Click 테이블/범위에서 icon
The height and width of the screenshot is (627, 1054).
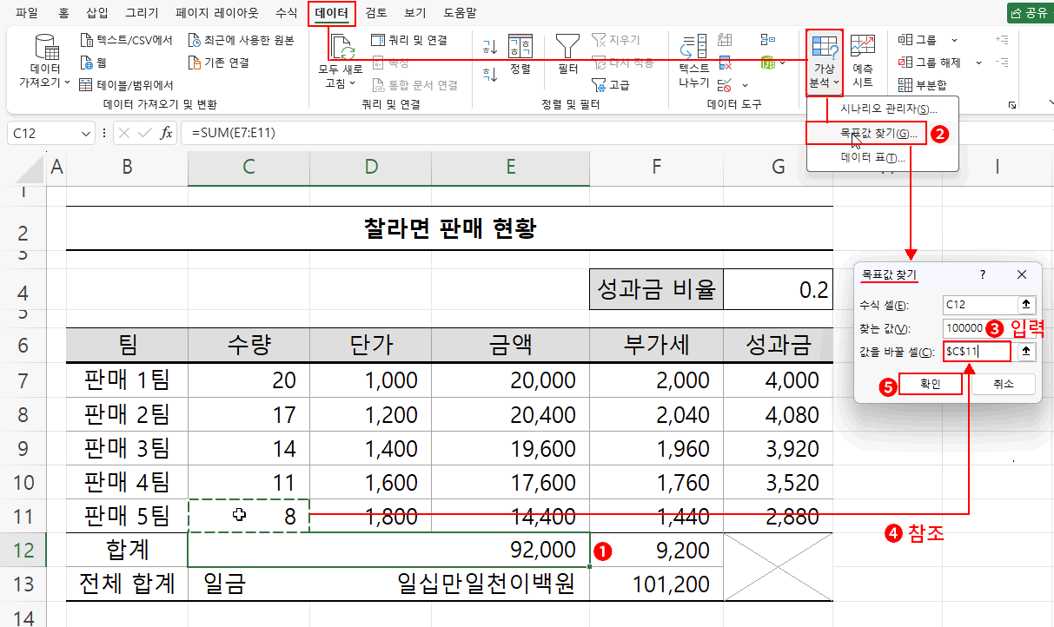point(84,82)
